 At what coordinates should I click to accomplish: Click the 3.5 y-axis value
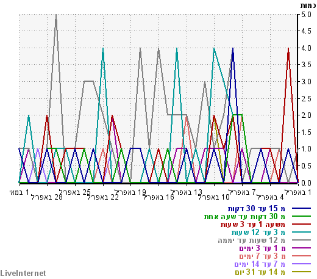pyautogui.click(x=307, y=65)
